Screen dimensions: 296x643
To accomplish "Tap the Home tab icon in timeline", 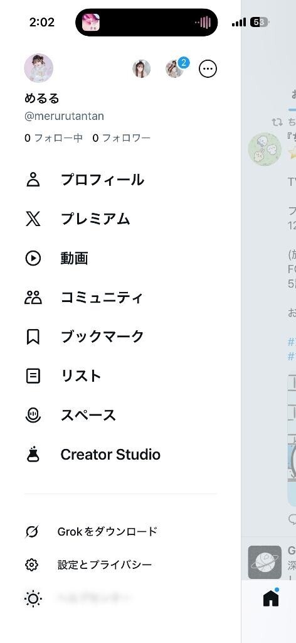I will pos(271,598).
